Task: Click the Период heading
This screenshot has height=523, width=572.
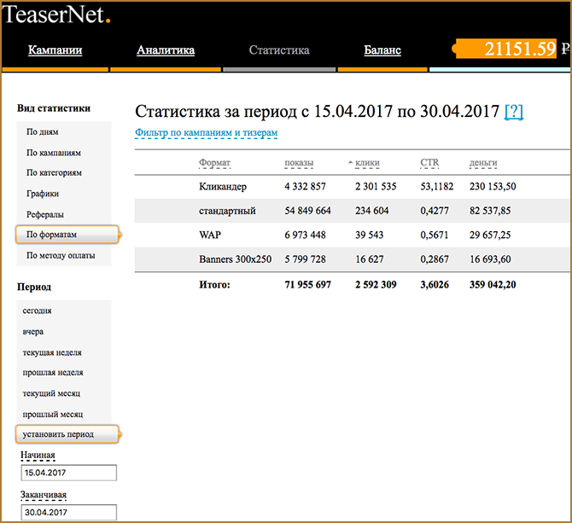Action: 34,288
